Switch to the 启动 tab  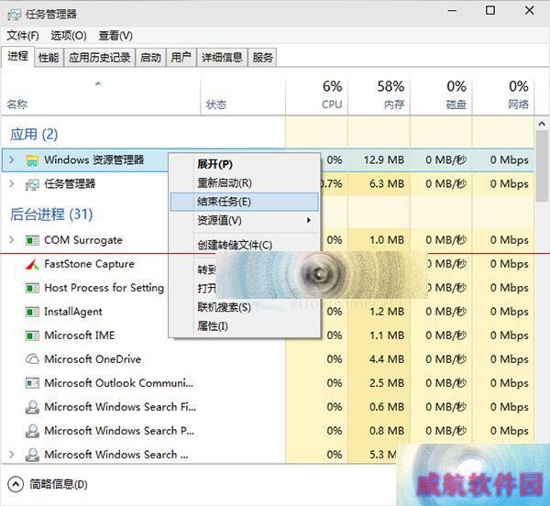(151, 57)
